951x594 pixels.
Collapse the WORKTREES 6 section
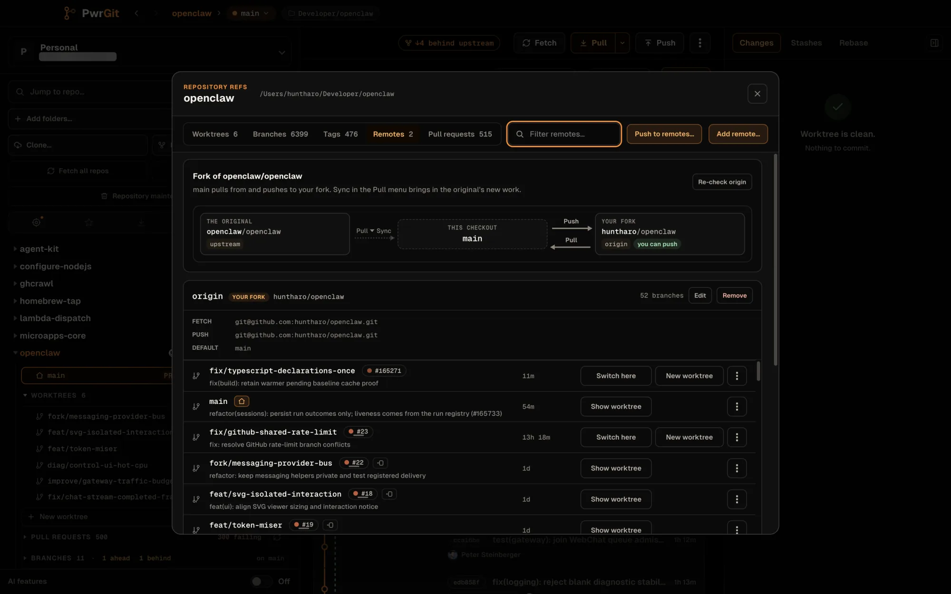tap(25, 395)
